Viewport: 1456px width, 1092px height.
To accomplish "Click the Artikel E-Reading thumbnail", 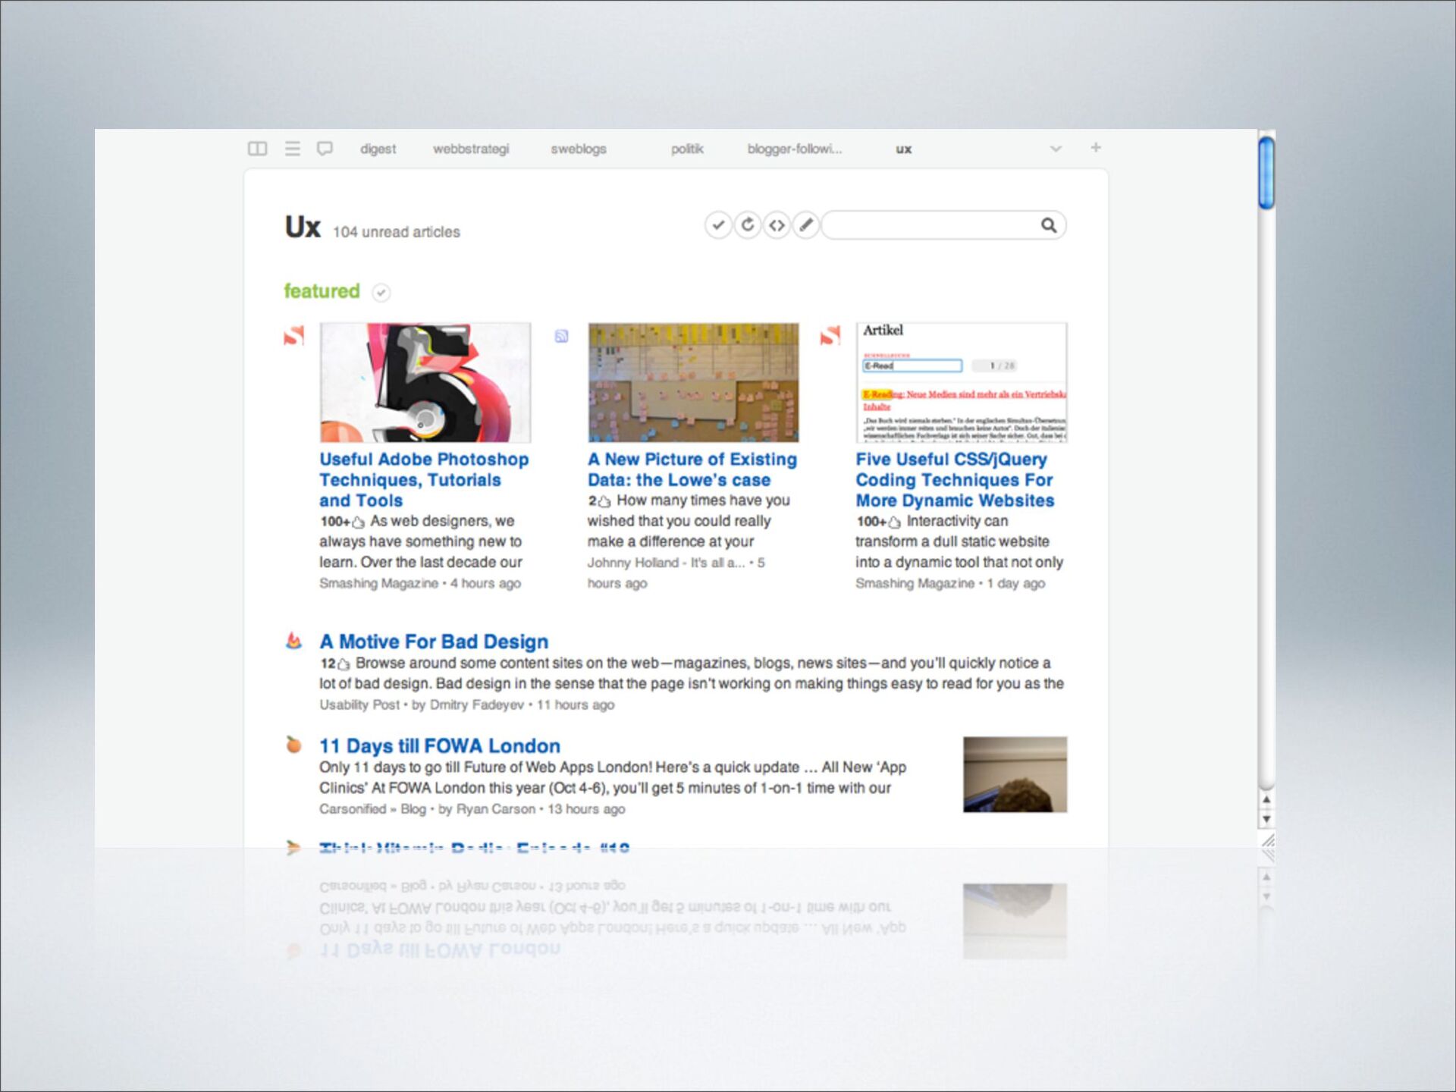I will pyautogui.click(x=962, y=382).
